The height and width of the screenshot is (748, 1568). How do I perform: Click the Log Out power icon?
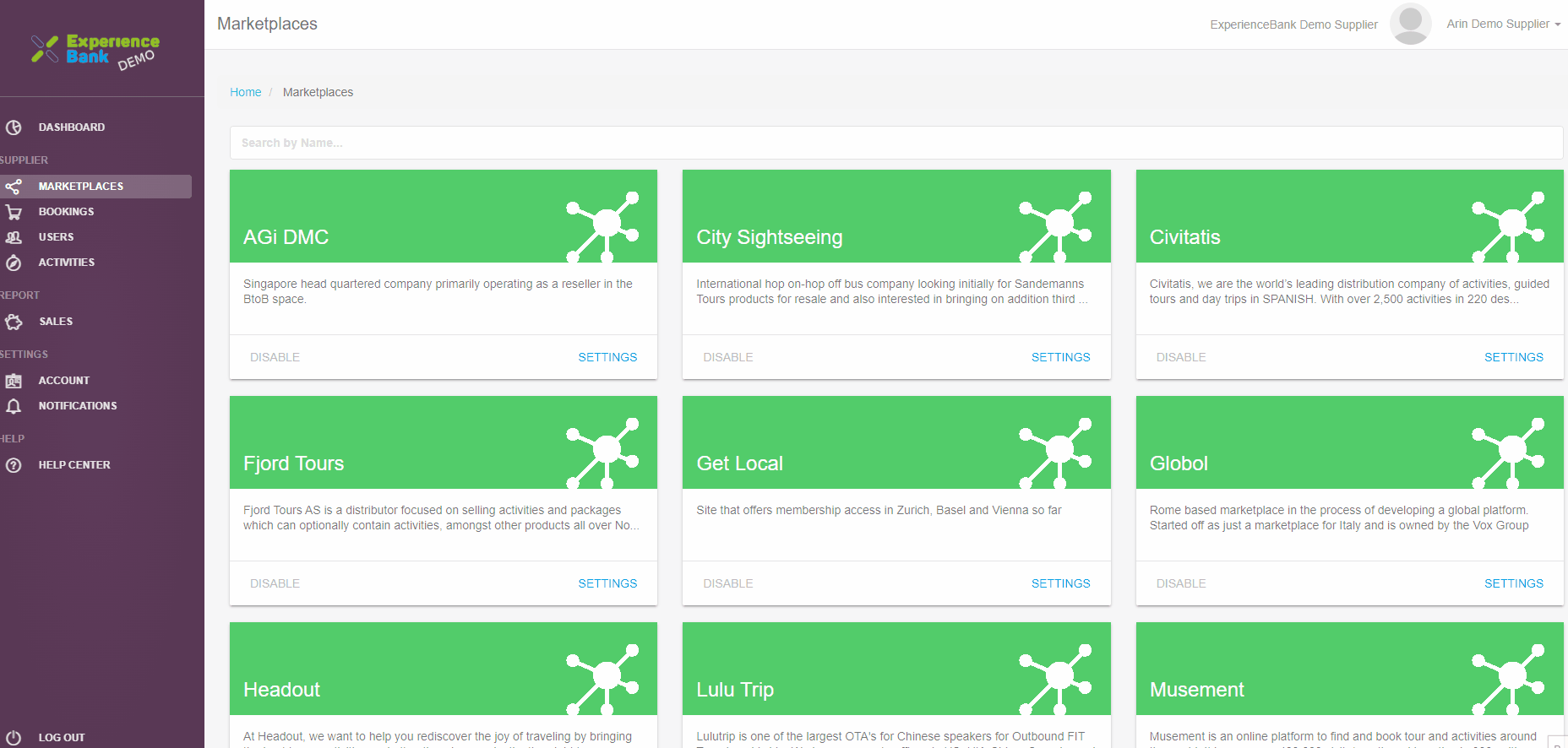click(x=14, y=737)
